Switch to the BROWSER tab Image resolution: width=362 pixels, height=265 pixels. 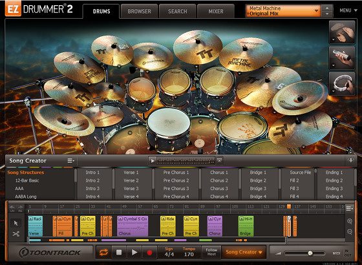(139, 11)
